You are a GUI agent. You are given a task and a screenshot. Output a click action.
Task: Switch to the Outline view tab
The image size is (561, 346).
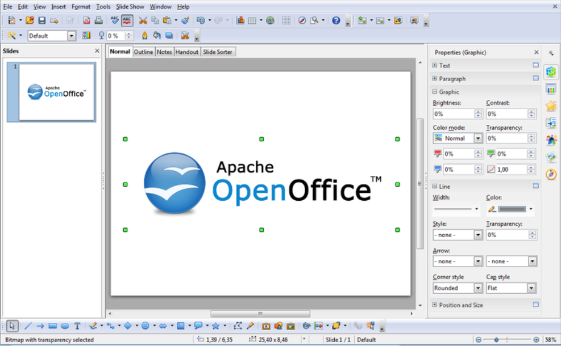pos(144,52)
